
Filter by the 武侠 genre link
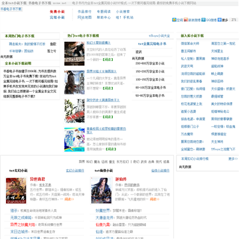click(144, 162)
